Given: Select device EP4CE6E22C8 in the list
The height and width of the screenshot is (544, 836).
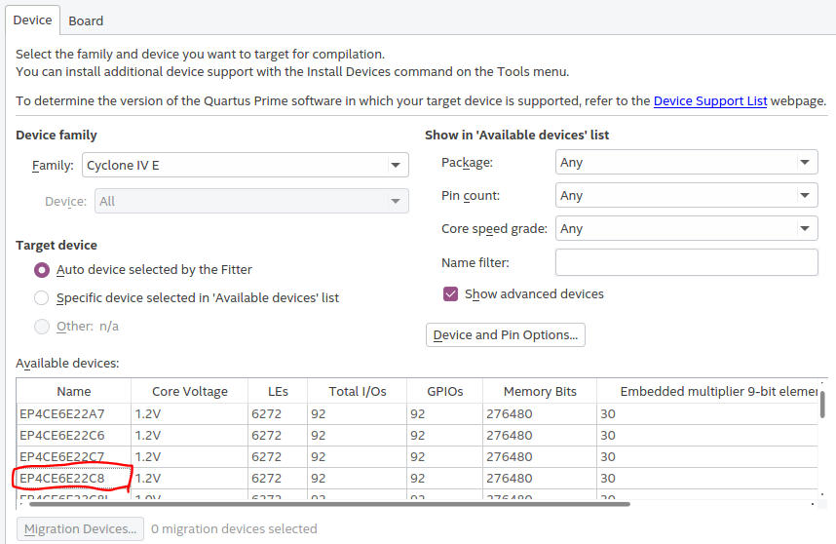Looking at the screenshot, I should pos(62,478).
